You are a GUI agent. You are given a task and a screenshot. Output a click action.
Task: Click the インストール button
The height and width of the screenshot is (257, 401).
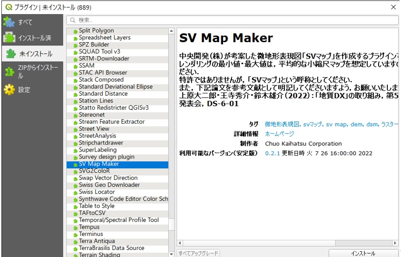point(363,253)
